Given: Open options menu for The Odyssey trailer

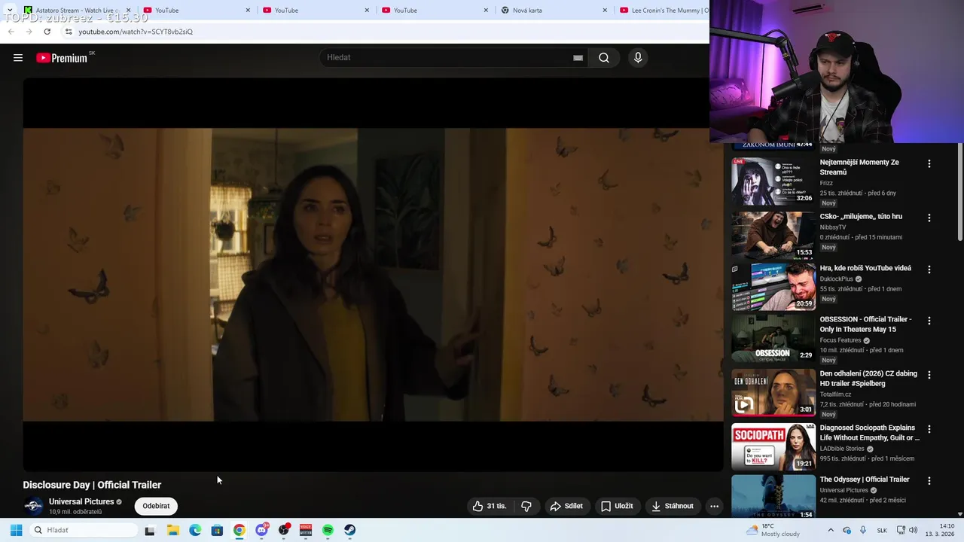Looking at the screenshot, I should 929,480.
